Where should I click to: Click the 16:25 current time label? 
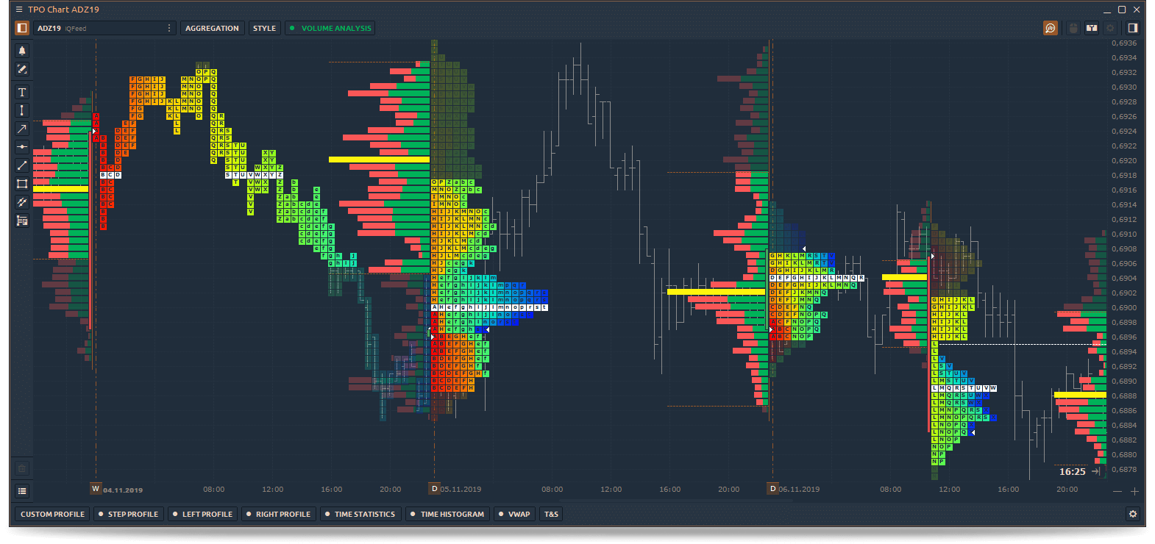1073,472
